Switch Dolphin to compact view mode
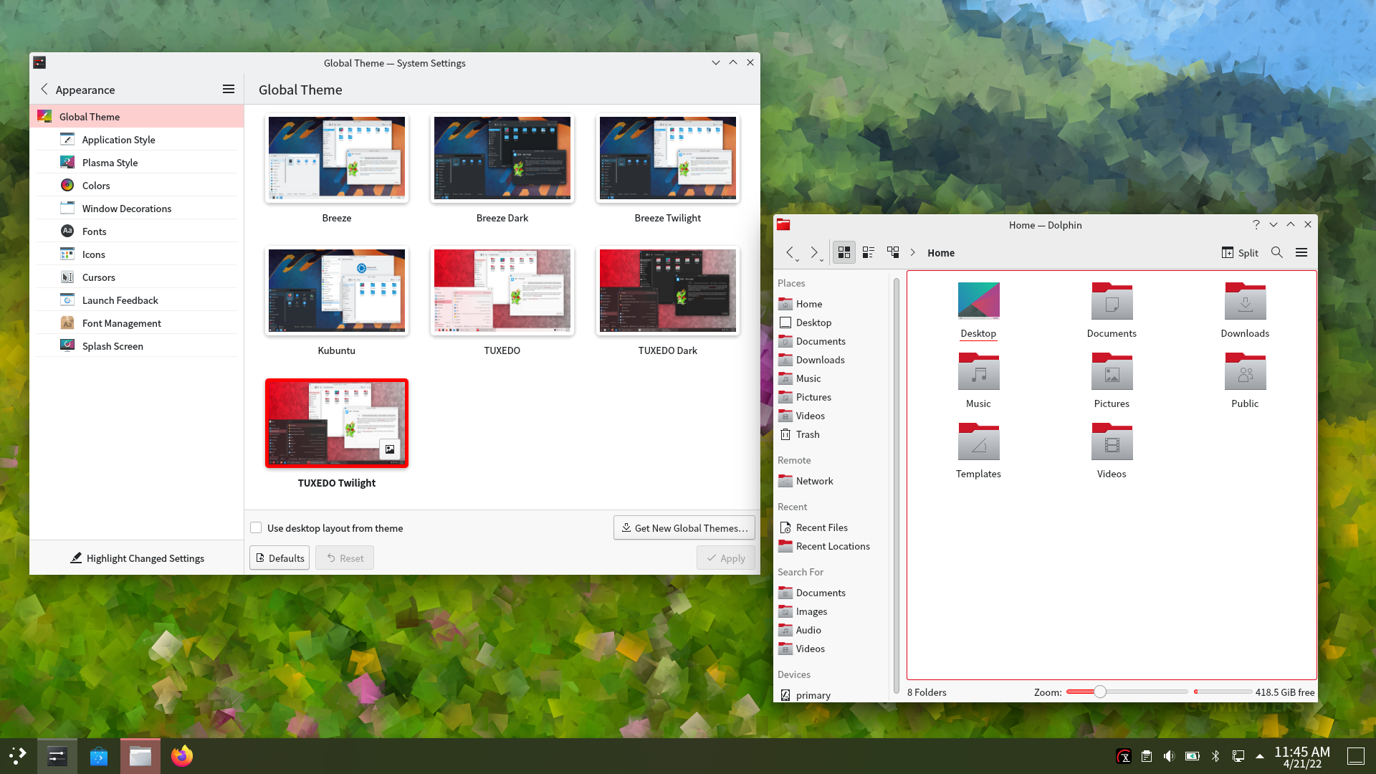 [869, 252]
